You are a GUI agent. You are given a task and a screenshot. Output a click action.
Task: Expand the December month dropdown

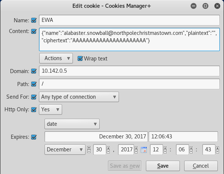(65, 150)
